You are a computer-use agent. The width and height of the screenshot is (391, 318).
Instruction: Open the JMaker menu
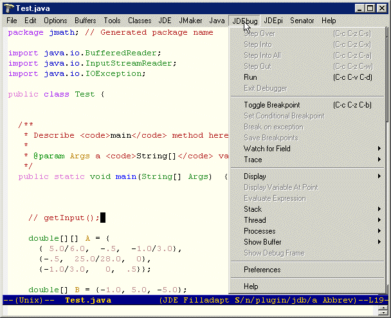click(189, 21)
